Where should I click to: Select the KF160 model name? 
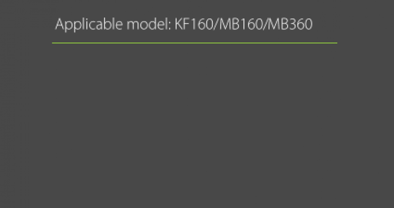click(194, 24)
